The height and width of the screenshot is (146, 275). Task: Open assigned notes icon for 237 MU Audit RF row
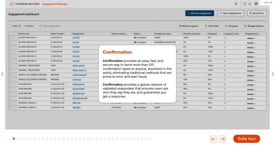[225, 75]
